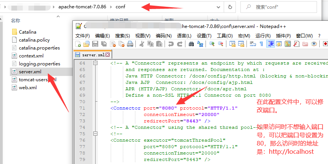Open Folder as Workspace toolbar icon
Viewport: 328px width, 164px height.
pyautogui.click(x=305, y=44)
